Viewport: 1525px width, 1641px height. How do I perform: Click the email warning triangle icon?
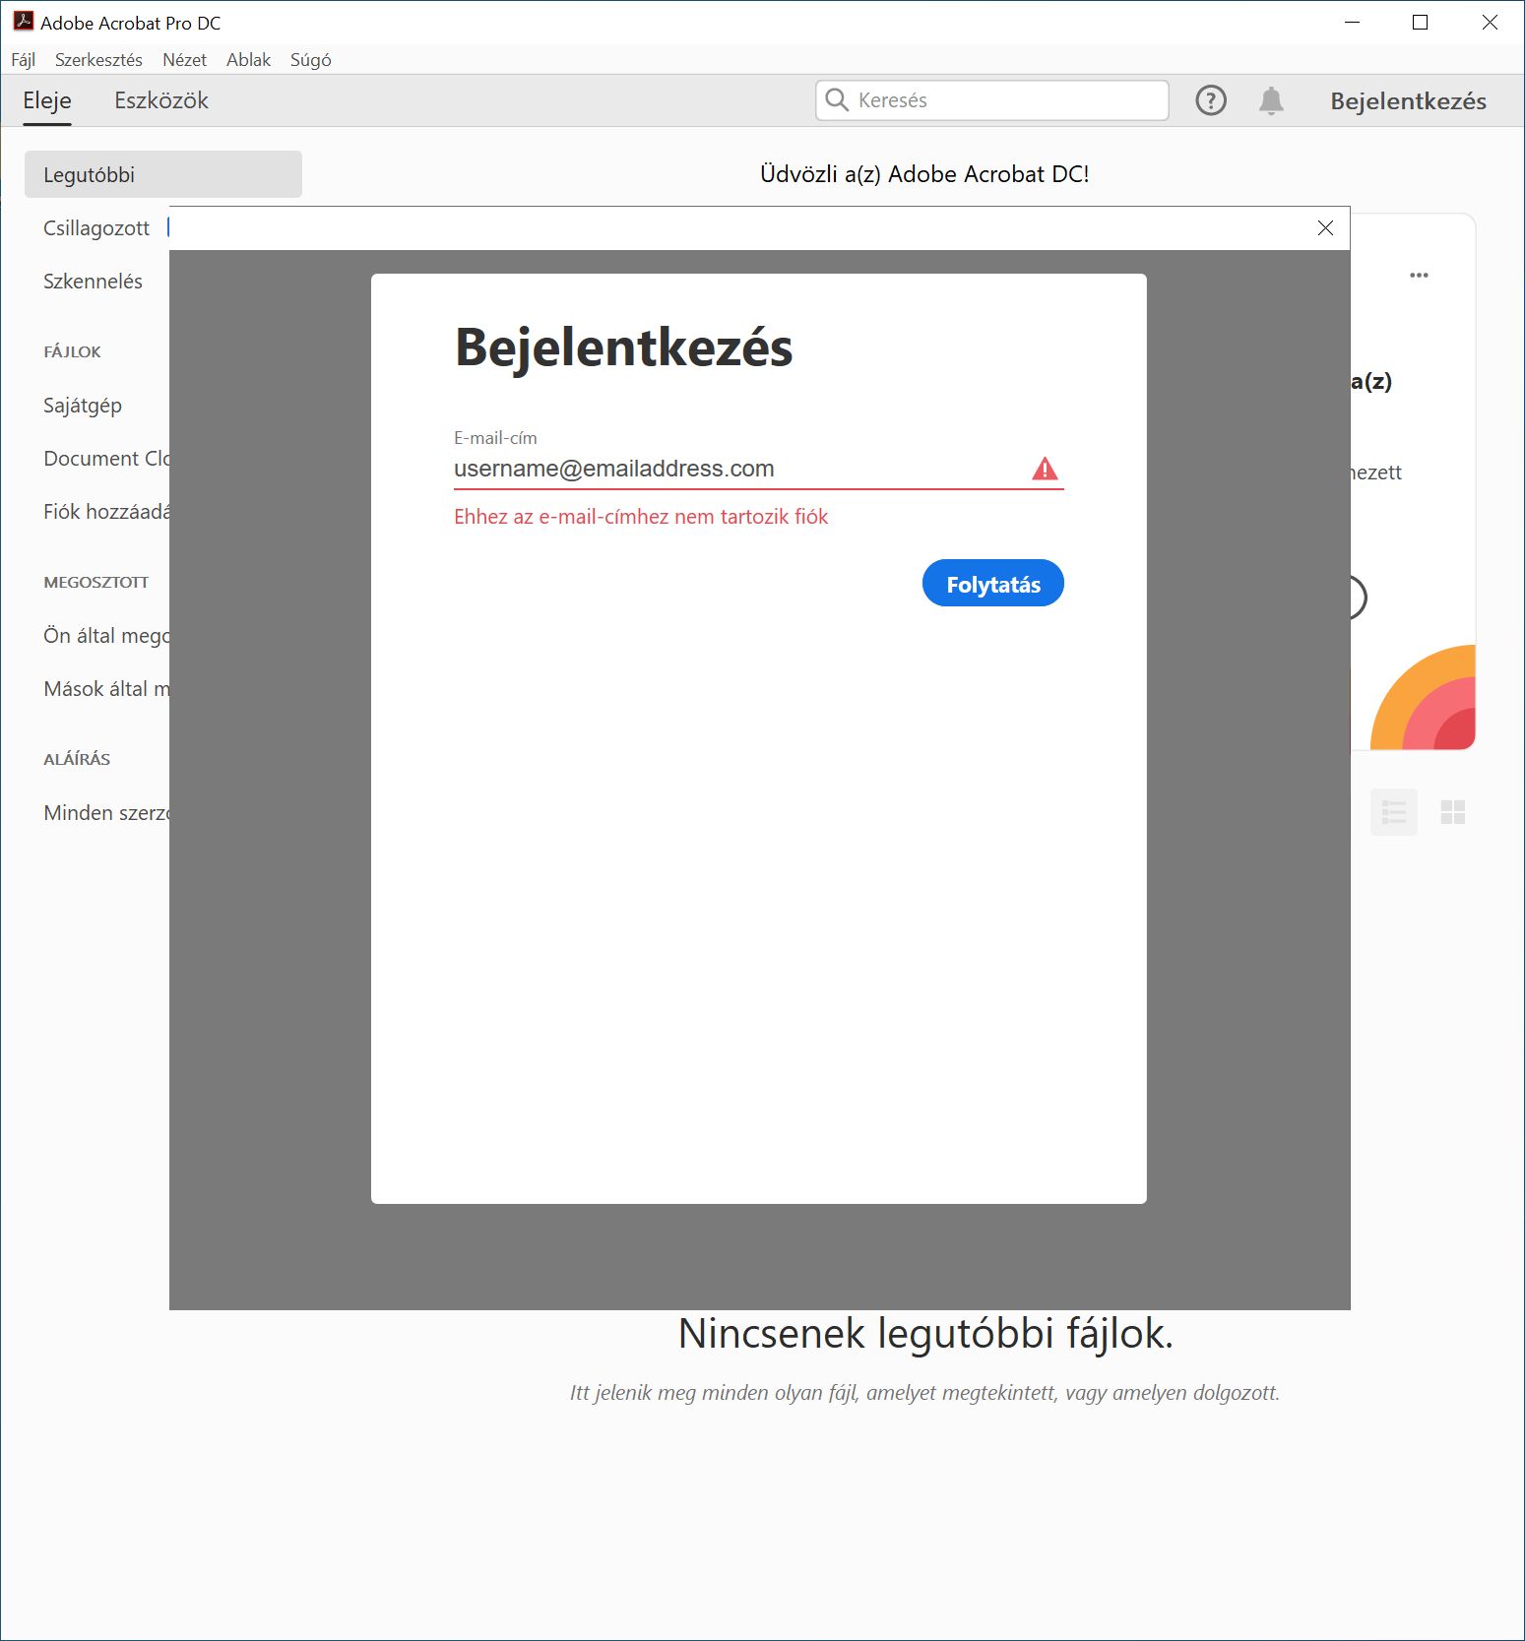click(1045, 469)
